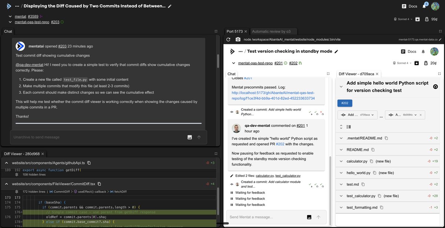Click the @qa-dev-mentat mention link
445x228 pixels.
pos(30,64)
